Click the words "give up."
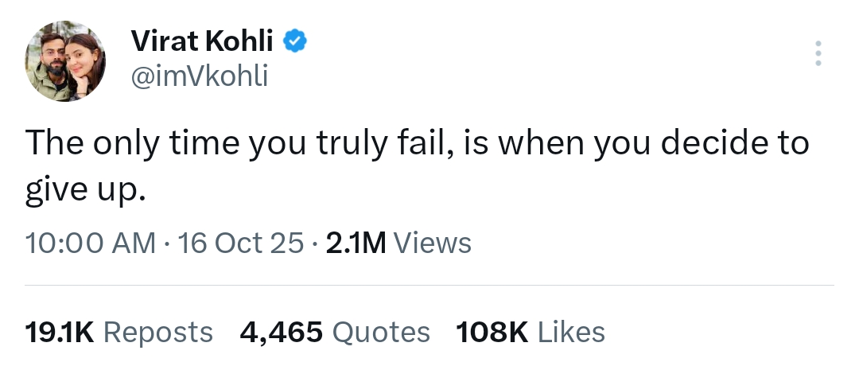 click(86, 192)
